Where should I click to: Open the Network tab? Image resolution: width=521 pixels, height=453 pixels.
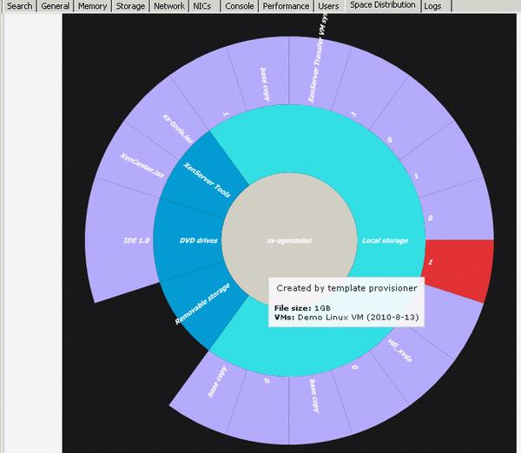click(x=169, y=6)
